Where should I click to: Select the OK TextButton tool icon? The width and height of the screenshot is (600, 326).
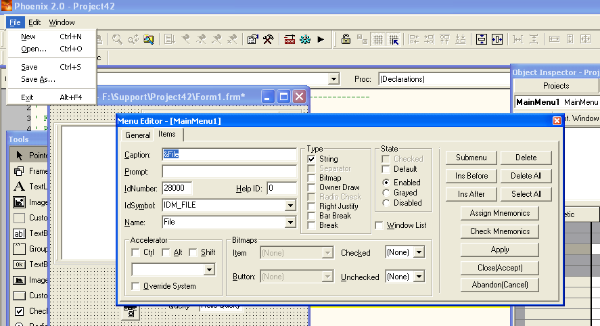19,264
